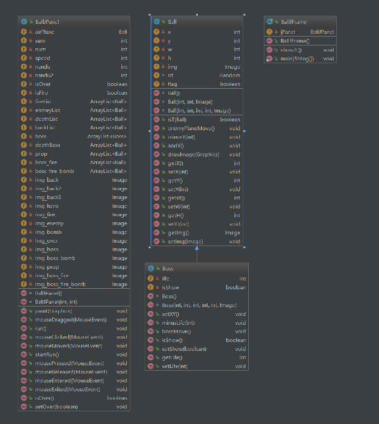Select the deathBoss field row
Image resolution: width=379 pixels, height=424 pixels.
pos(74,145)
